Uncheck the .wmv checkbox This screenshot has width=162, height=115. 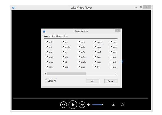[47, 62]
